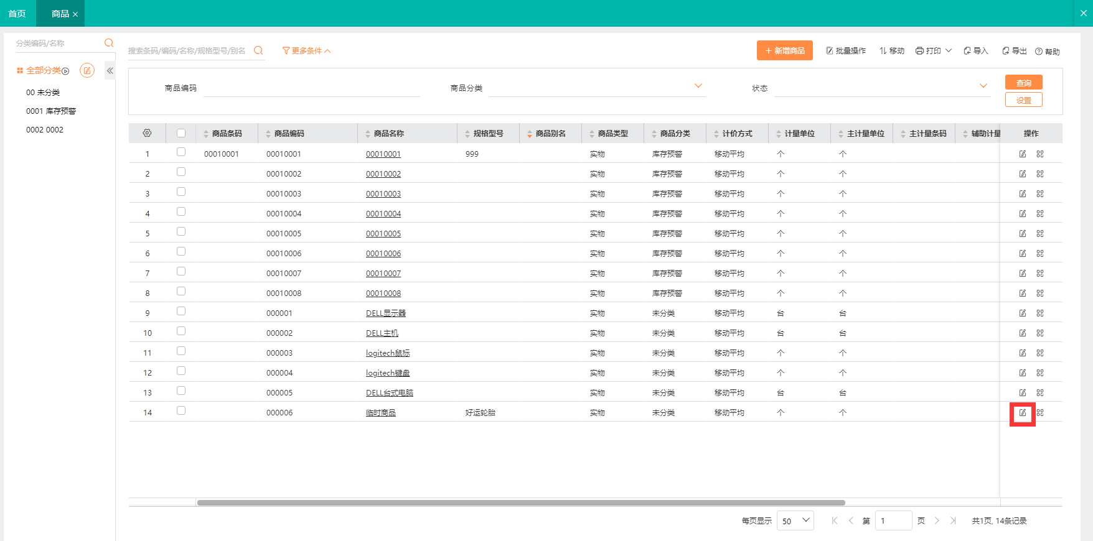Select the 商品 tab
This screenshot has width=1093, height=541.
(x=60, y=14)
